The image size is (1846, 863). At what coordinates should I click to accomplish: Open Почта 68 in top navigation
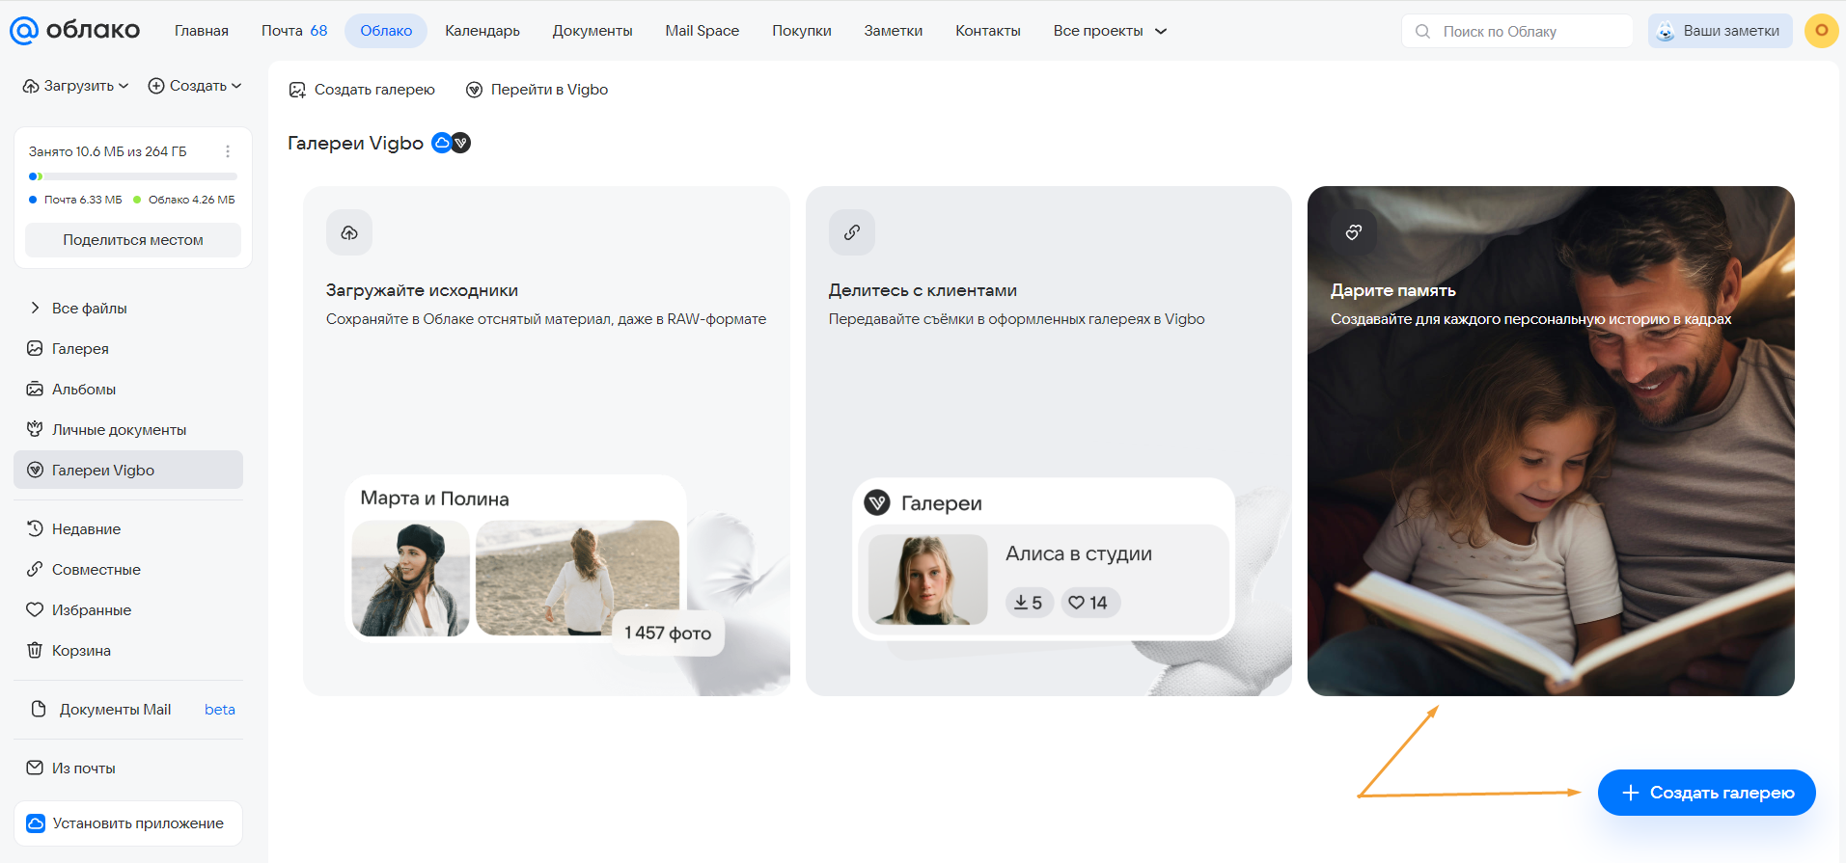[294, 31]
